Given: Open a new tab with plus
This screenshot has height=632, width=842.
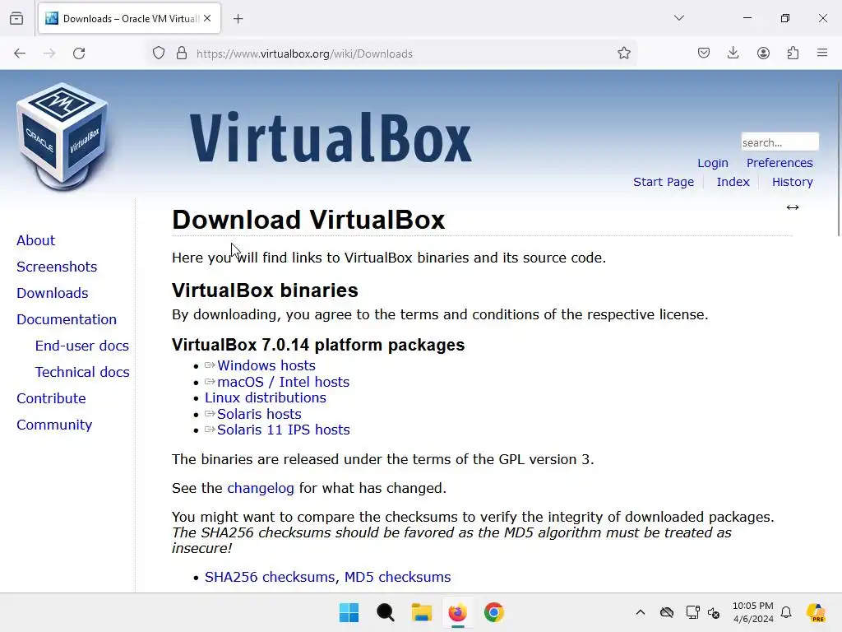Looking at the screenshot, I should [x=238, y=19].
